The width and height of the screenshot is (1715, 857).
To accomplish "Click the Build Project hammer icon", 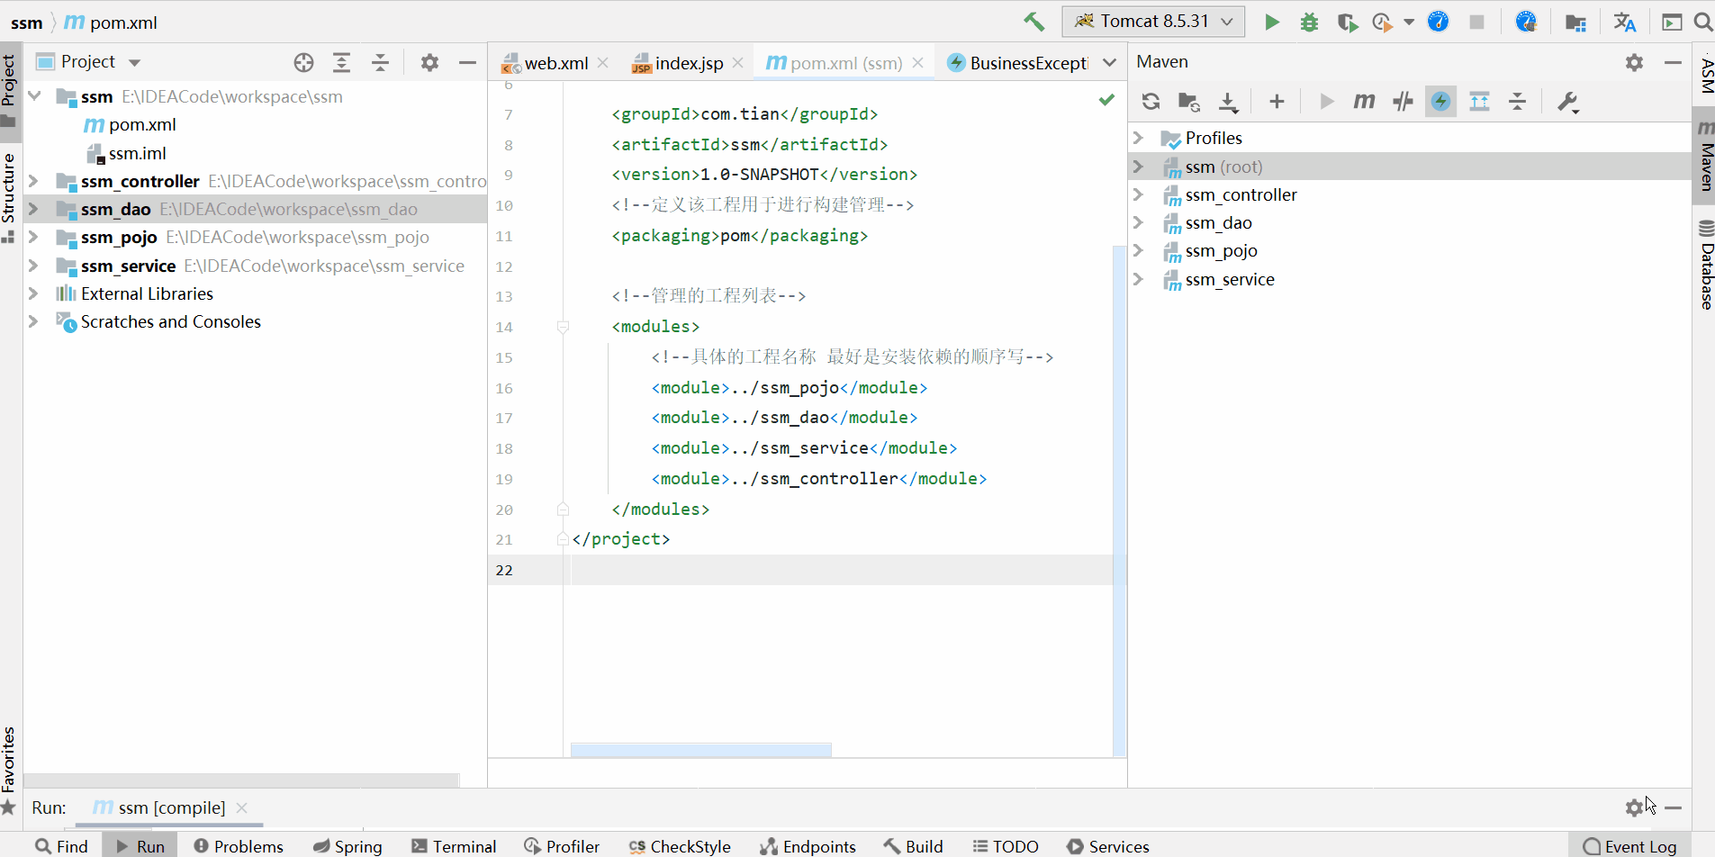I will click(x=1034, y=22).
